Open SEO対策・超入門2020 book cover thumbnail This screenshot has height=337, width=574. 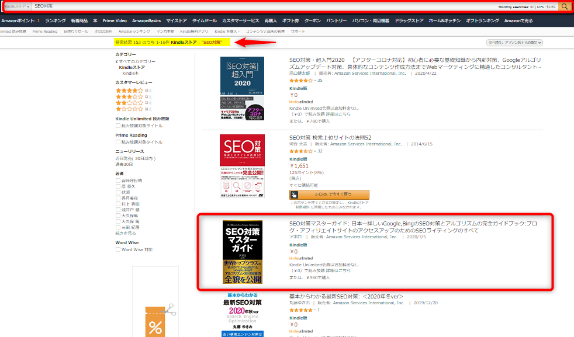click(x=242, y=89)
